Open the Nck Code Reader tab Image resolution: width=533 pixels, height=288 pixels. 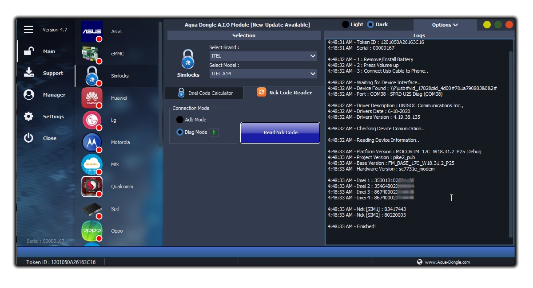(285, 92)
